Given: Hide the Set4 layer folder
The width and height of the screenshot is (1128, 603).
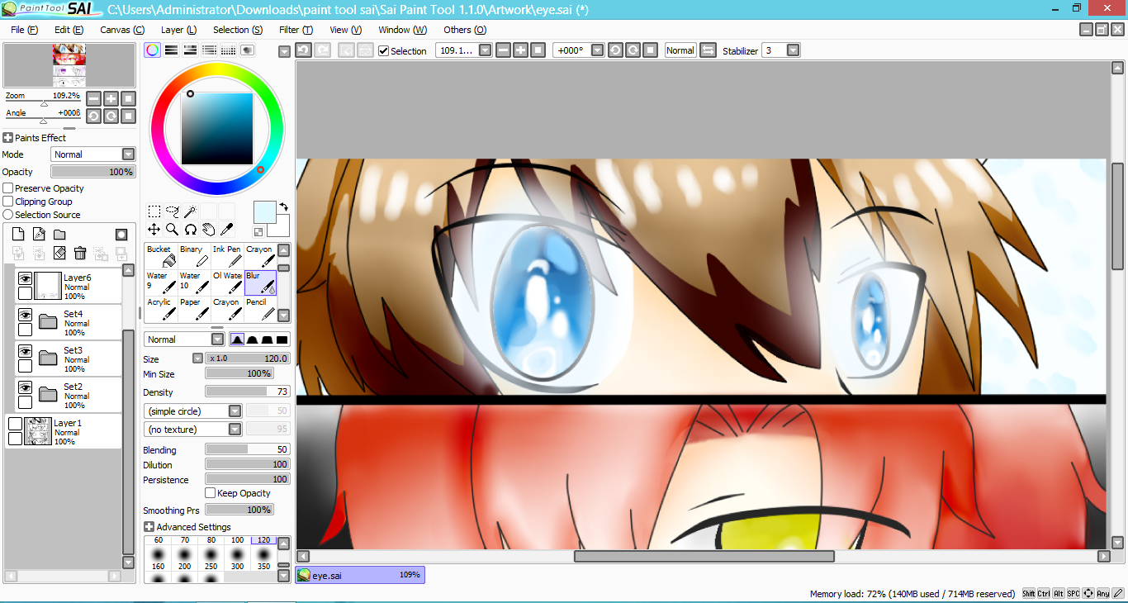Looking at the screenshot, I should pyautogui.click(x=25, y=315).
